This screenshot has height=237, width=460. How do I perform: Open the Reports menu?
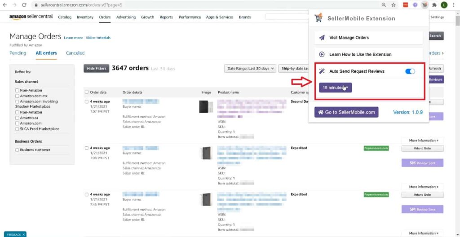[x=166, y=17]
